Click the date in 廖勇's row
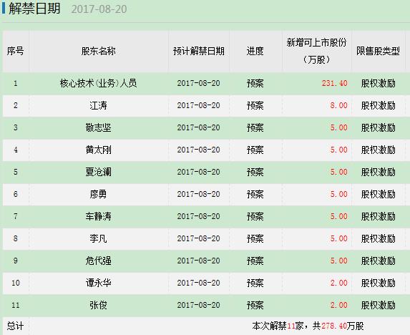Screen dimensions: 410x335 click(198, 194)
